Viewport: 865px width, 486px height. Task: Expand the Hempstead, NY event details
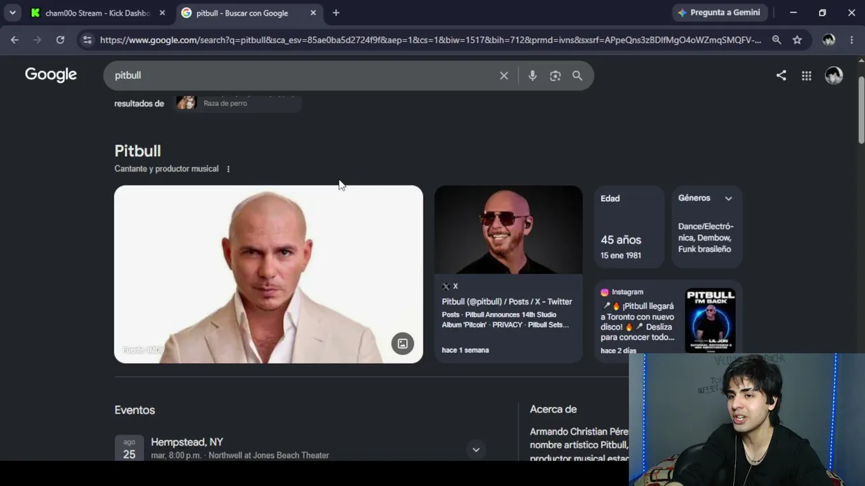click(476, 450)
